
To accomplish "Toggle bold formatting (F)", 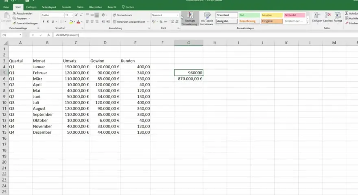I will pyautogui.click(x=44, y=22).
